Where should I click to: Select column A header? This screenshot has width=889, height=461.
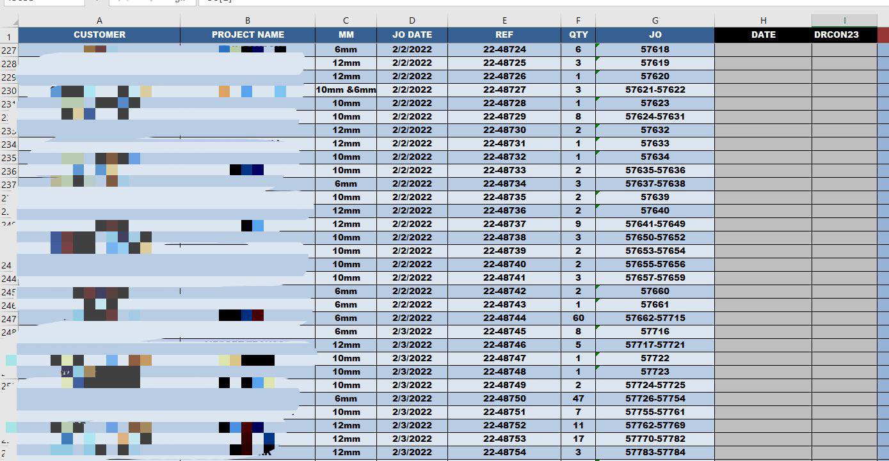99,20
